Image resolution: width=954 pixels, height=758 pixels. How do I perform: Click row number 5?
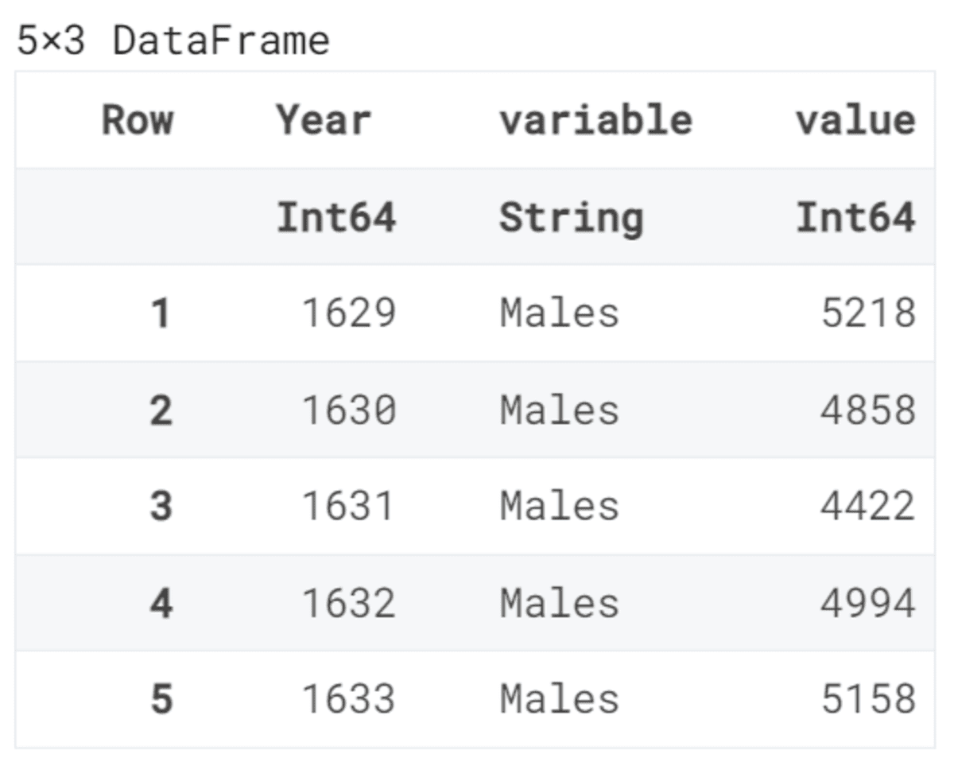point(161,700)
